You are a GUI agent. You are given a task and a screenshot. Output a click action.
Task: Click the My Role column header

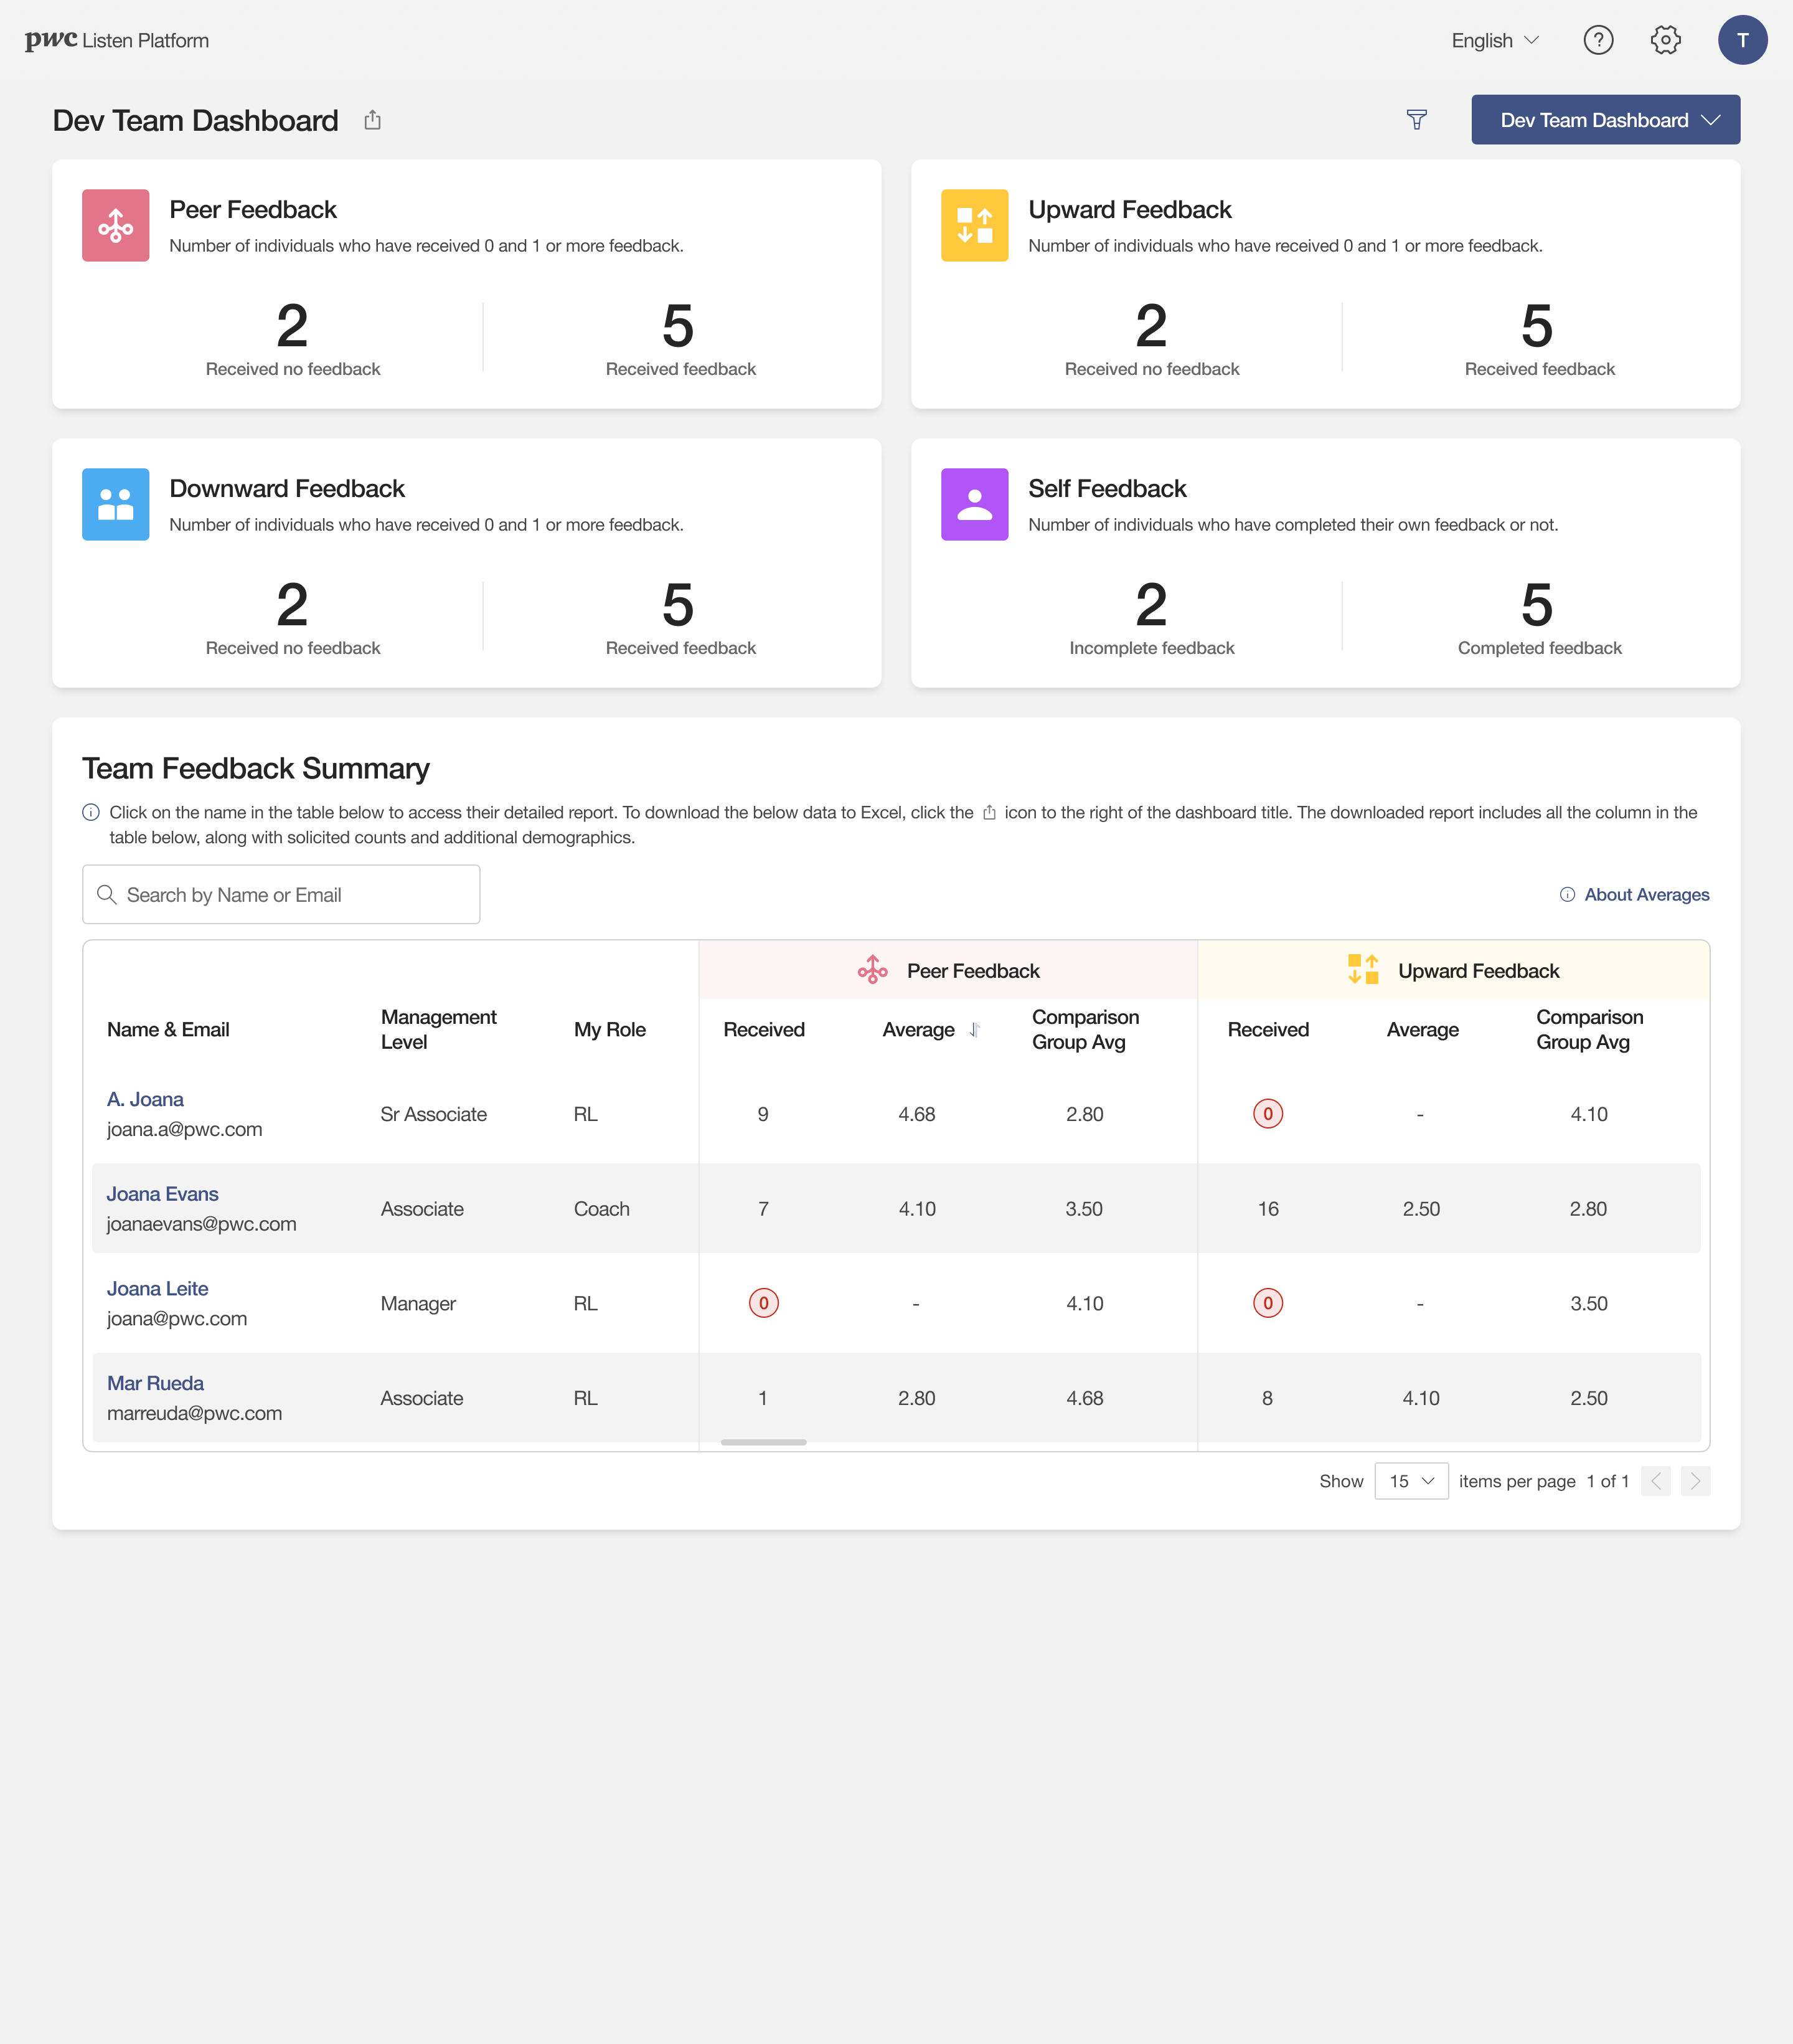(x=609, y=1029)
